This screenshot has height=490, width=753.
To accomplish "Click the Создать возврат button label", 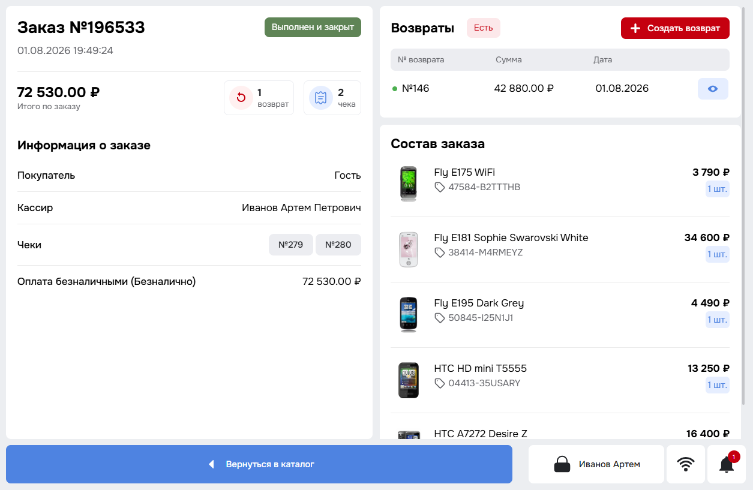I will (683, 28).
